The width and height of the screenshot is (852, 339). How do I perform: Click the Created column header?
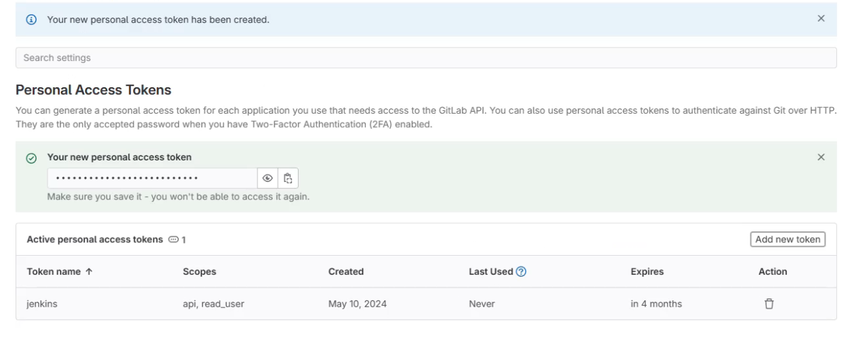(x=346, y=271)
